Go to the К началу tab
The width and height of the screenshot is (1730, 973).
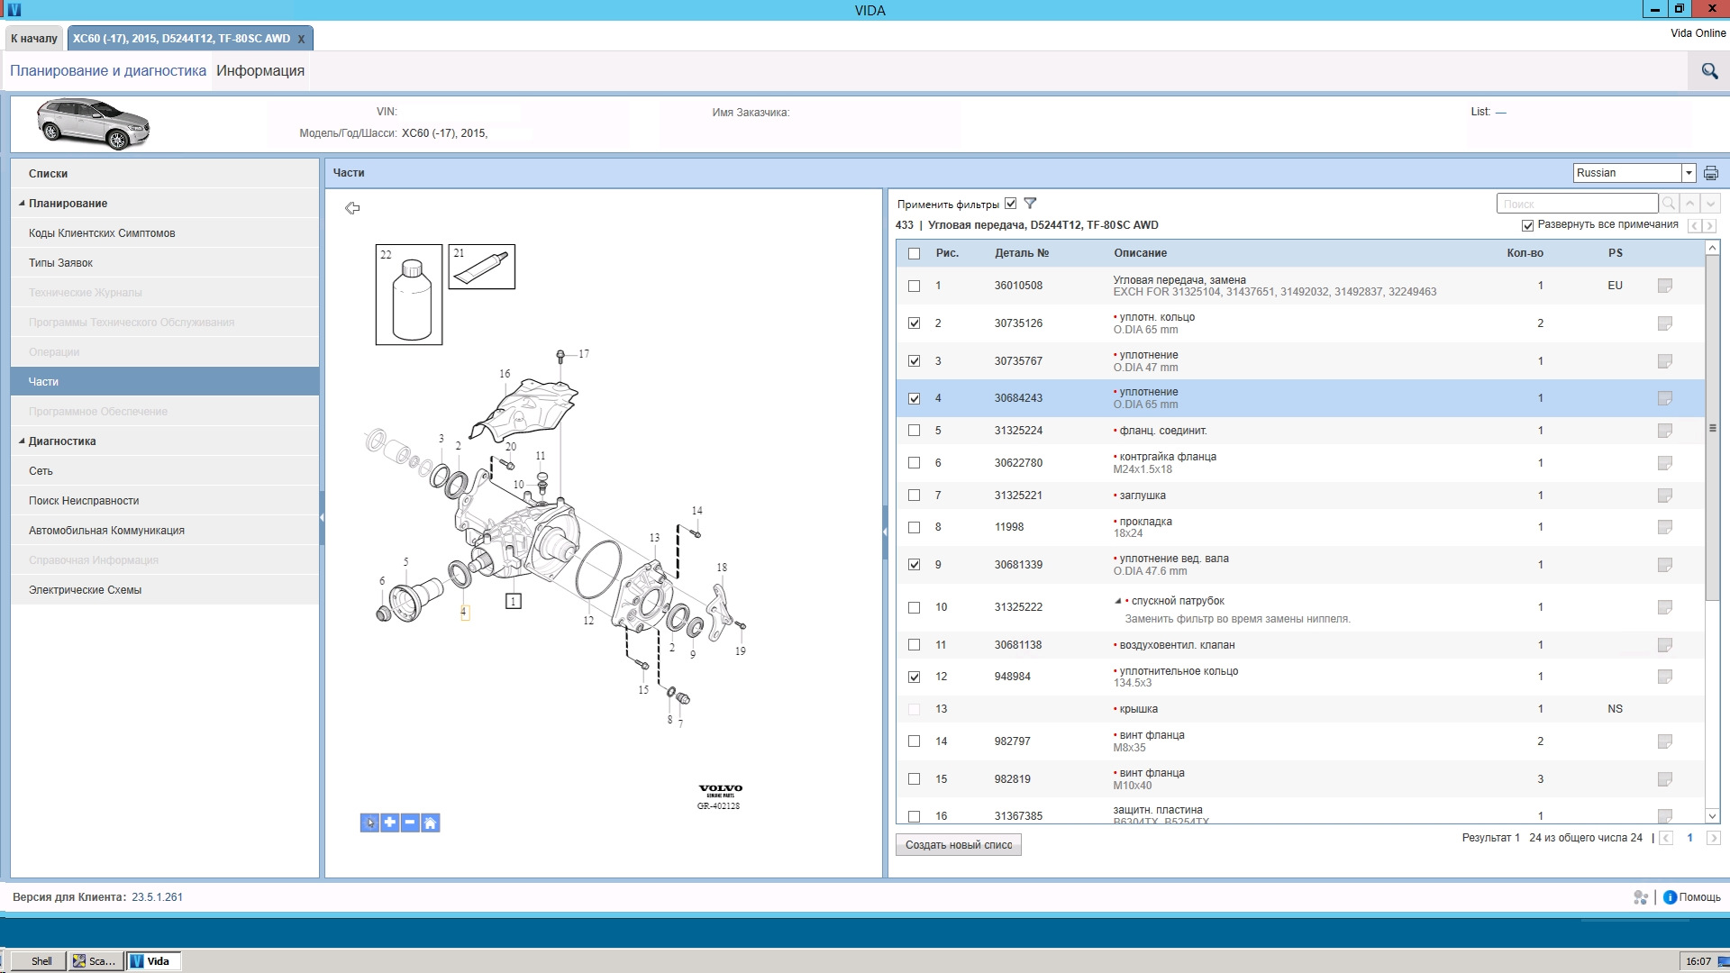(34, 39)
